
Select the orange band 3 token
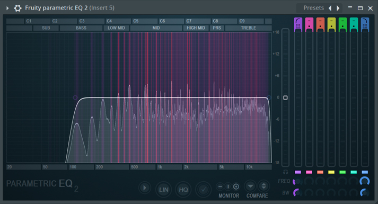pyautogui.click(x=320, y=24)
